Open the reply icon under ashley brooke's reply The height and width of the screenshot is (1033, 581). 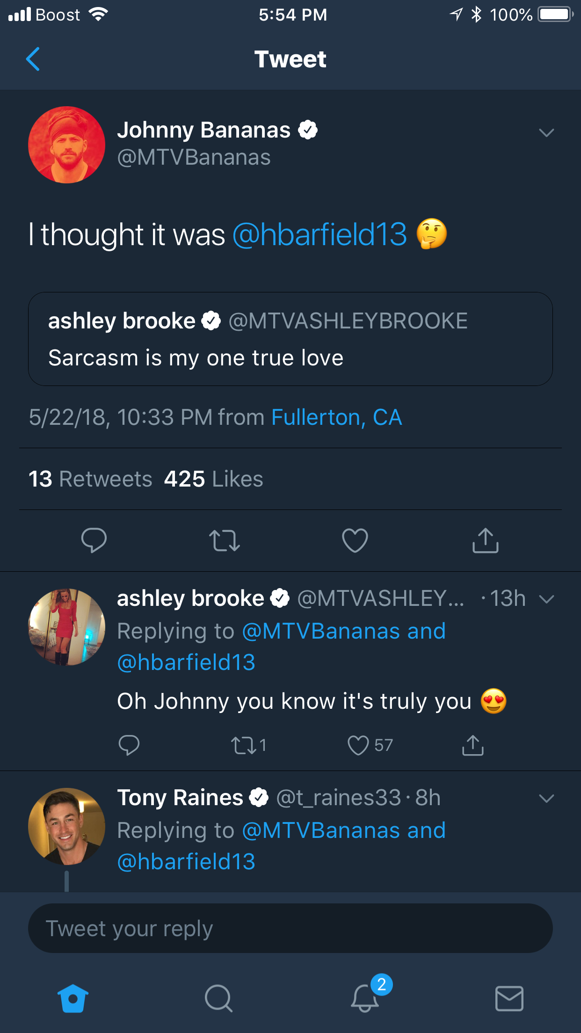tap(129, 745)
